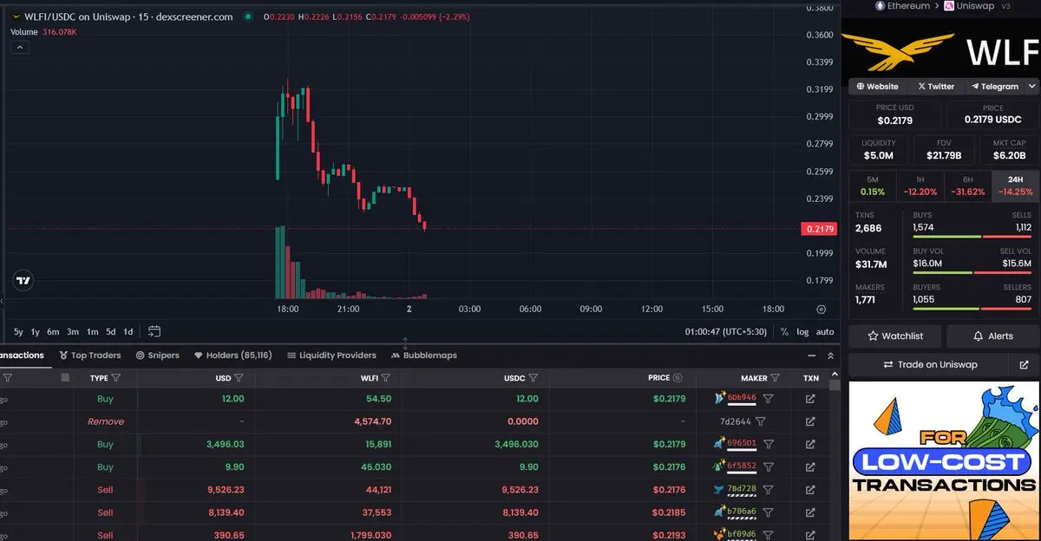Toggle percent scale on the chart
The image size is (1041, 541).
(x=784, y=331)
